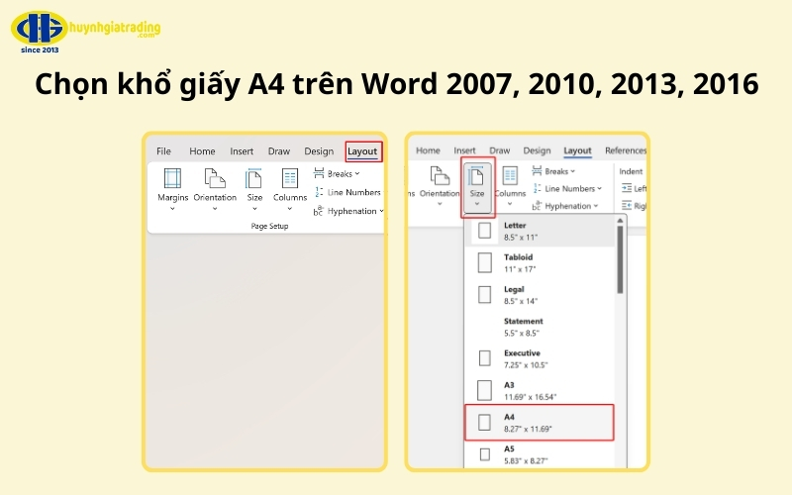Click Line Numbers icon in right panel

[x=537, y=188]
